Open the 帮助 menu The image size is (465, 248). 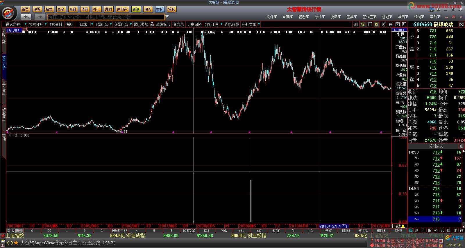pos(435,17)
